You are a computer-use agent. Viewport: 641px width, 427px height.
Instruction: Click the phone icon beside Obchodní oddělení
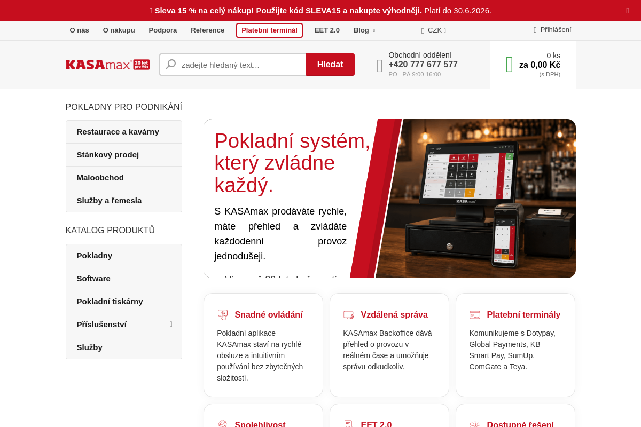tap(380, 66)
